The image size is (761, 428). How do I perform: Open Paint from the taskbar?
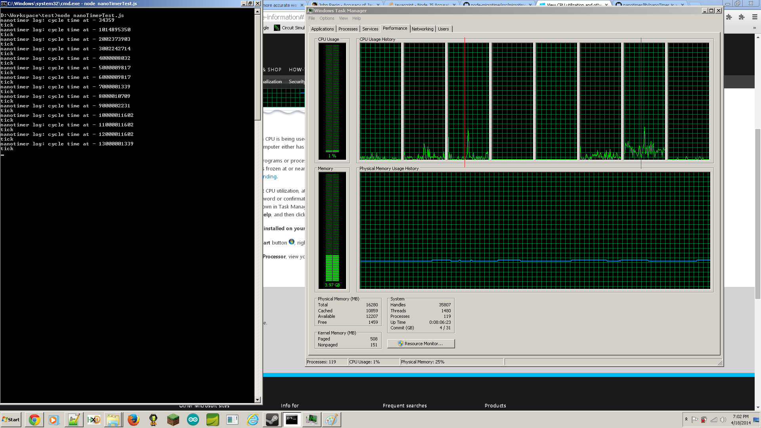331,420
